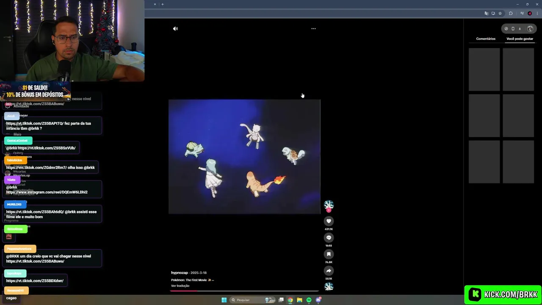Open the three-dot video options menu
Screen dimensions: 542x305
tap(313, 29)
